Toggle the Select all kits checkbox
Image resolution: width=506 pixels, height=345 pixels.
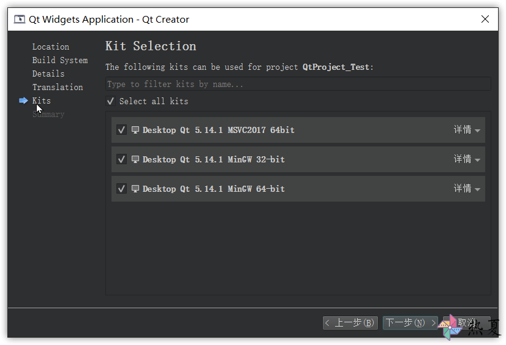(x=110, y=101)
